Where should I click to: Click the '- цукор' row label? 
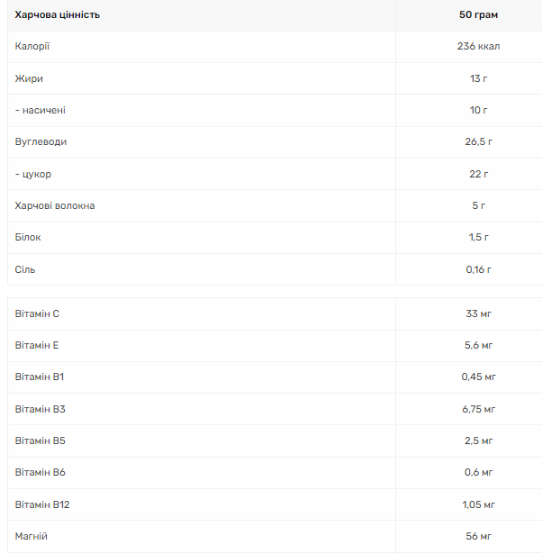pyautogui.click(x=33, y=174)
